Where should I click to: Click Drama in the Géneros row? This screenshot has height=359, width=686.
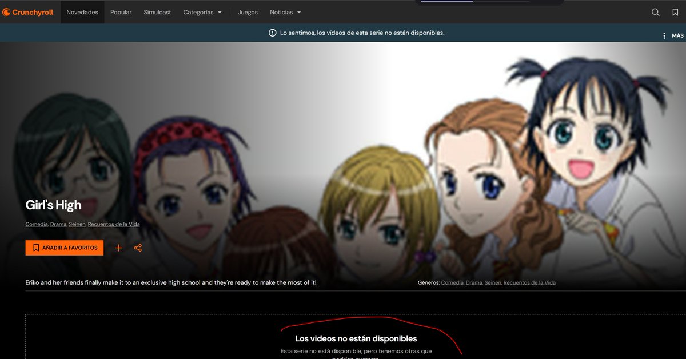pyautogui.click(x=474, y=282)
